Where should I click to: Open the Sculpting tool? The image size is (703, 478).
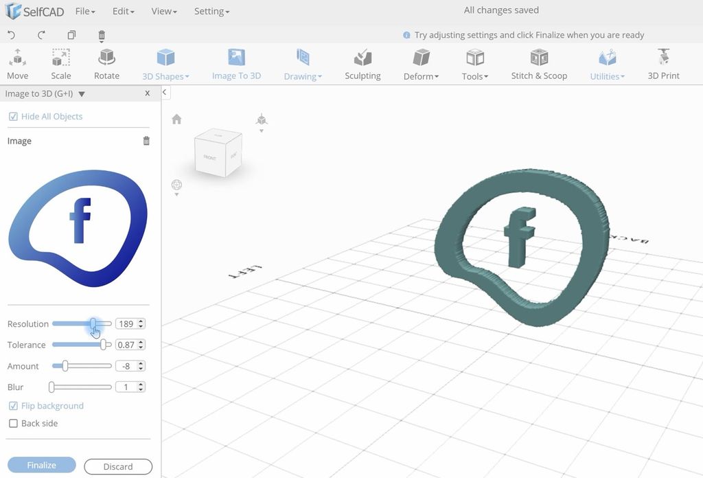[362, 65]
